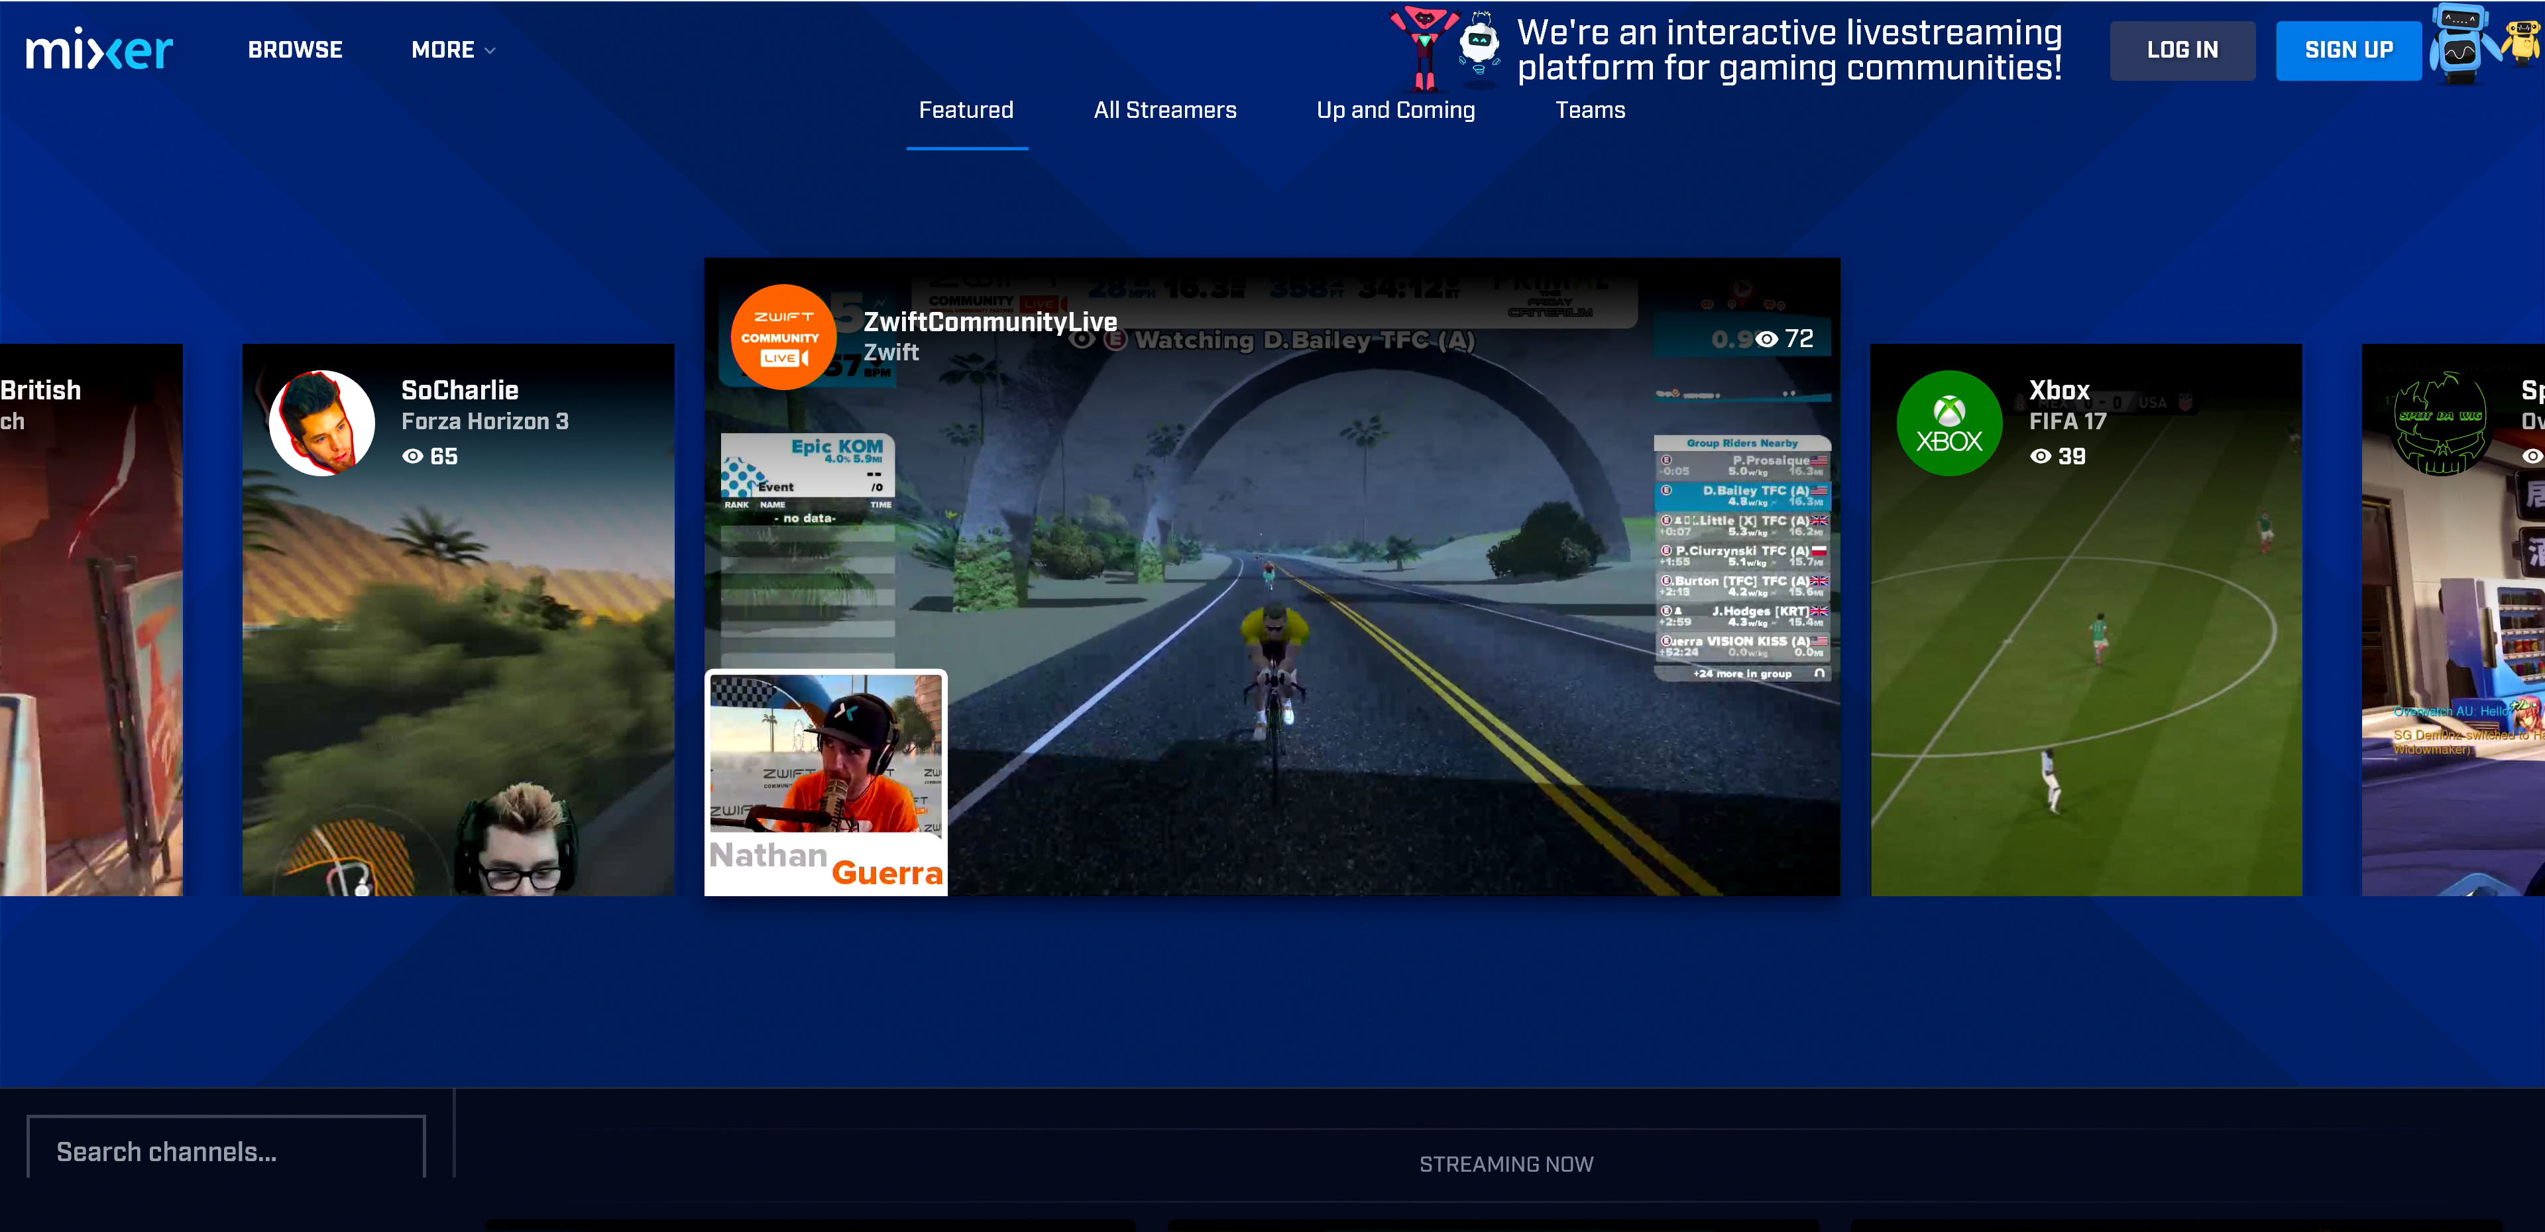Viewport: 2545px width, 1232px height.
Task: Open the Teams tab
Action: click(1590, 109)
